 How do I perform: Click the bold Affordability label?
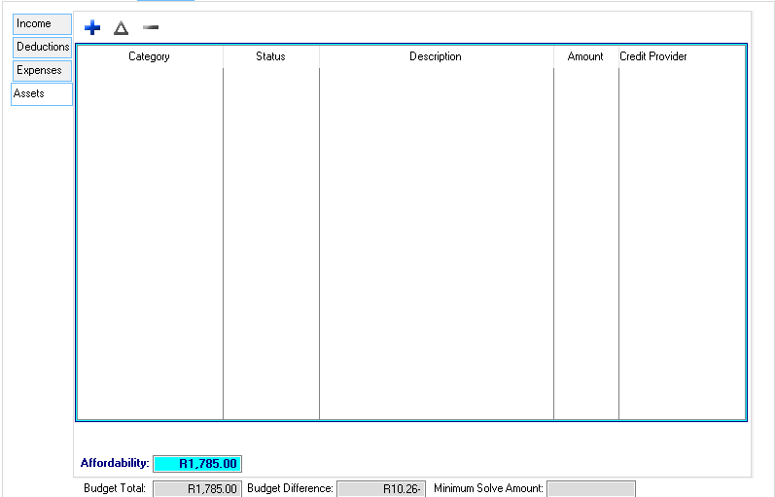[x=115, y=464]
